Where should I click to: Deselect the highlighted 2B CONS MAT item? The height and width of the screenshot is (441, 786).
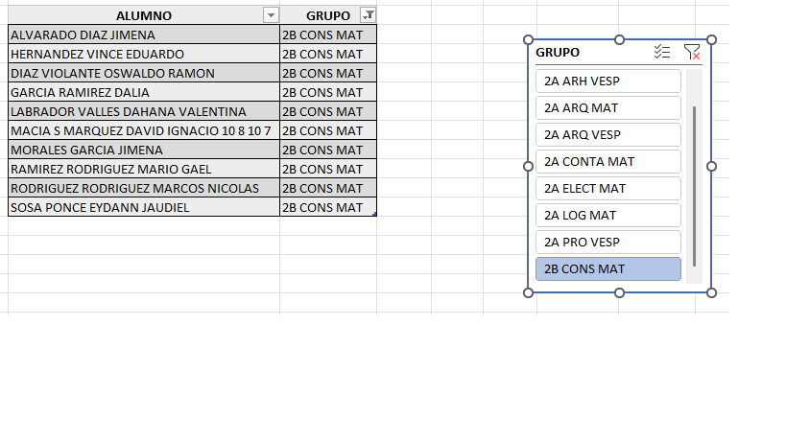[607, 269]
